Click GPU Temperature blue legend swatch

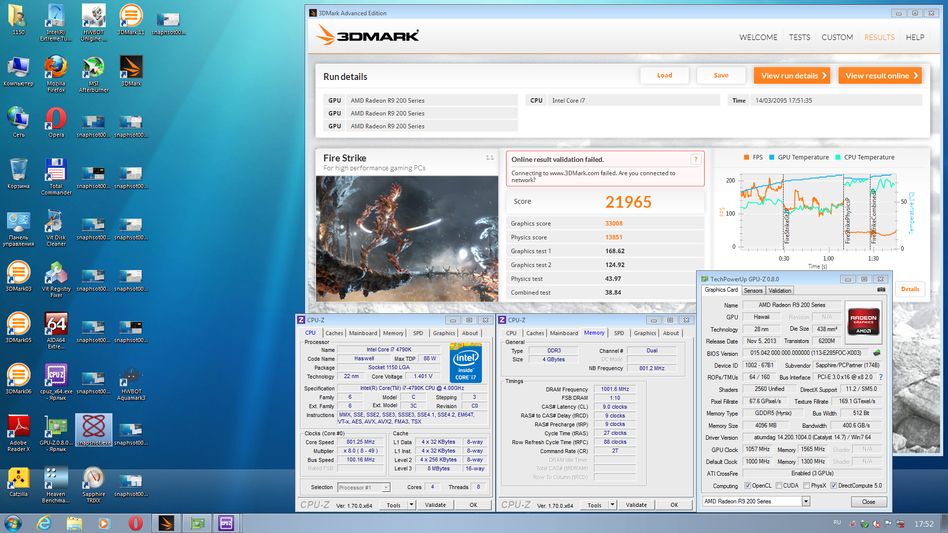pyautogui.click(x=772, y=157)
